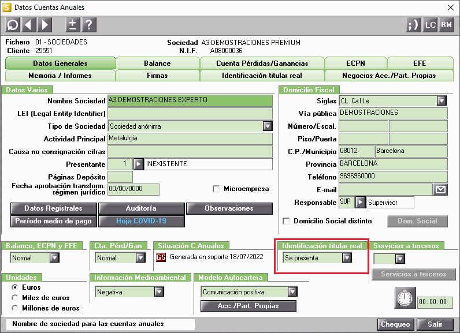The height and width of the screenshot is (333, 460).
Task: Open the Tipo de Sociedad dropdown
Action: [x=267, y=126]
